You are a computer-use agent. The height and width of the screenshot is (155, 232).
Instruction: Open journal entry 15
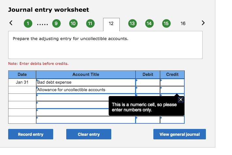click(x=166, y=23)
